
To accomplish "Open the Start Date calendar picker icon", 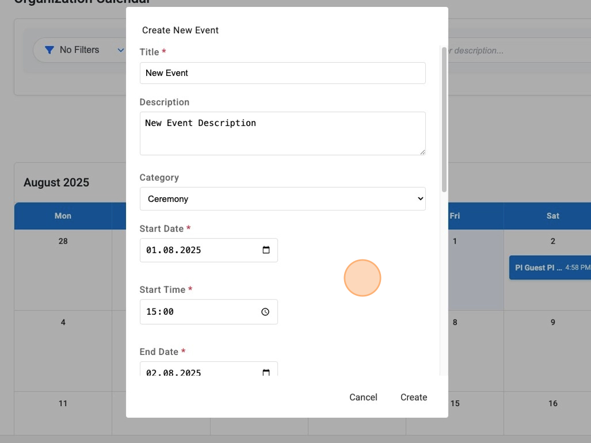I will (x=266, y=250).
